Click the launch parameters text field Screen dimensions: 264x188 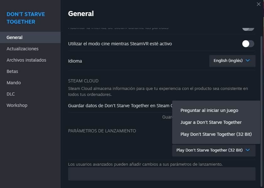[x=162, y=174]
